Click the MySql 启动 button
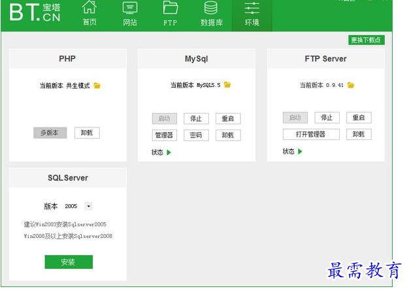The height and width of the screenshot is (291, 407). coord(165,119)
